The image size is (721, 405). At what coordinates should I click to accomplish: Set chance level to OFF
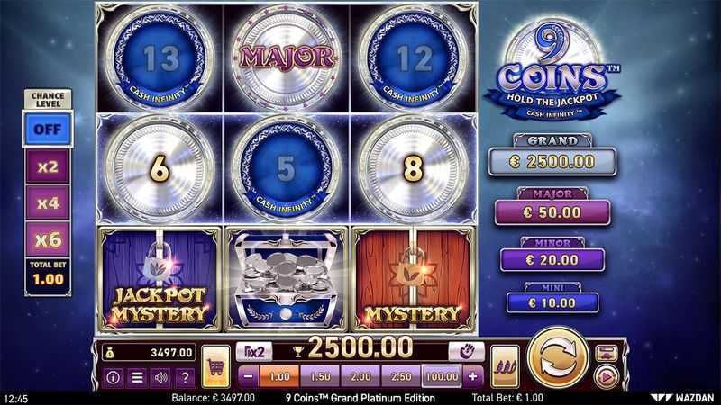48,129
